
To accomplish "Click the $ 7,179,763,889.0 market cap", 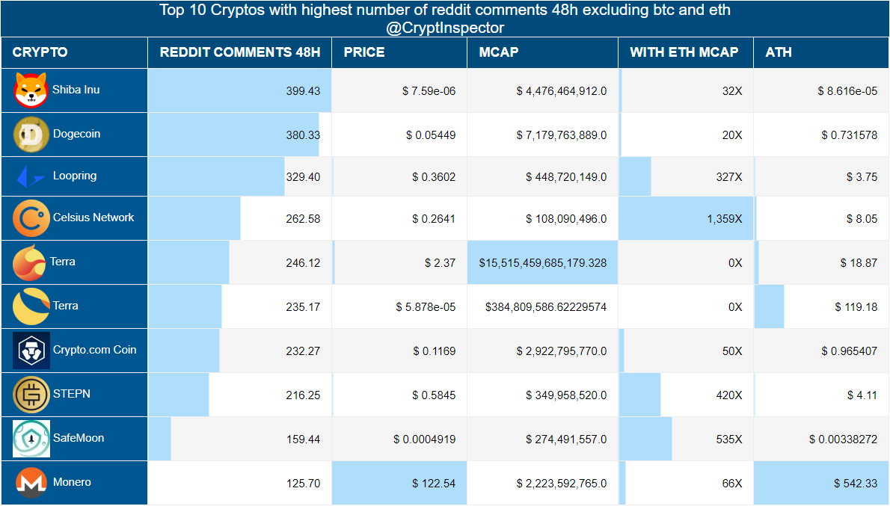I will (x=562, y=135).
